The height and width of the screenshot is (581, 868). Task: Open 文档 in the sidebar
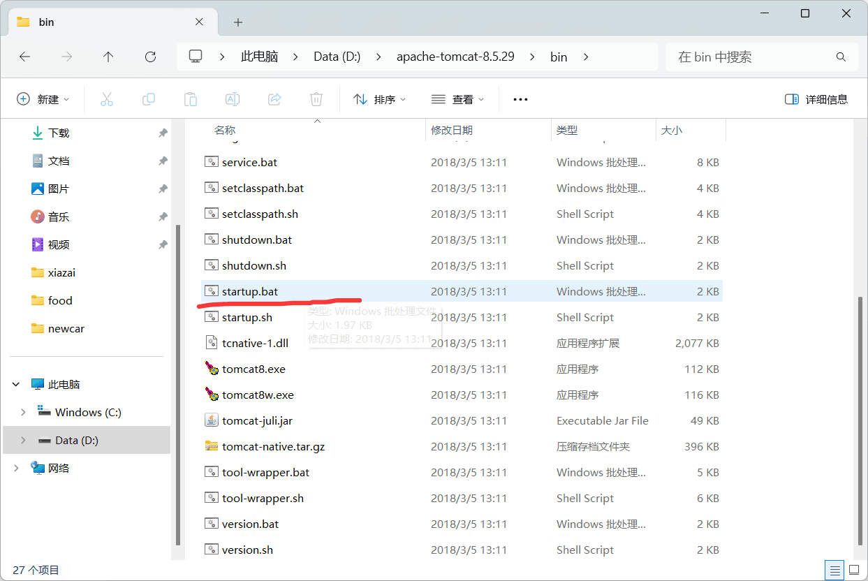pos(59,161)
